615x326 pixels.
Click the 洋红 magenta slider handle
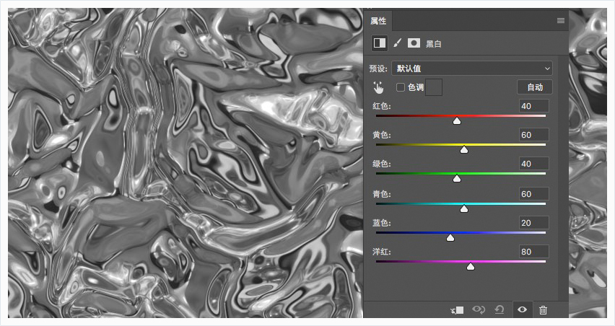point(471,266)
